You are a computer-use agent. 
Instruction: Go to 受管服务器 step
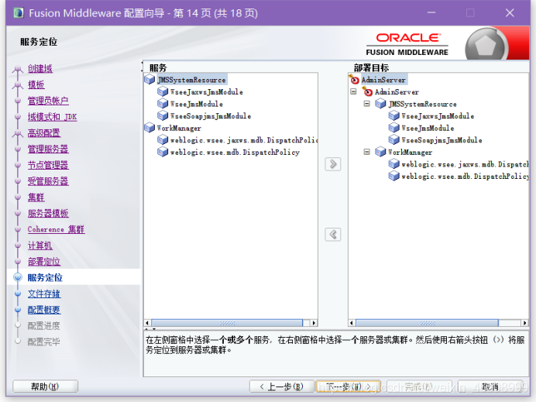tap(48, 181)
